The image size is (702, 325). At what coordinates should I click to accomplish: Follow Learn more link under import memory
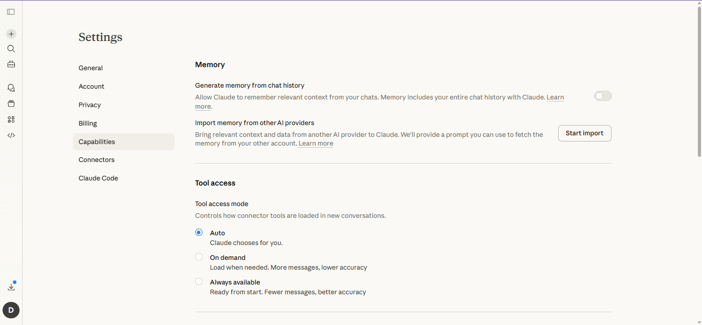coord(316,144)
